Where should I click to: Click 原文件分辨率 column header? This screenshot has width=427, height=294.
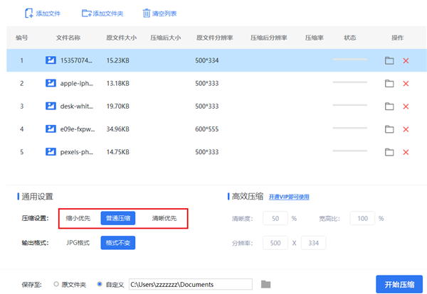tap(215, 38)
